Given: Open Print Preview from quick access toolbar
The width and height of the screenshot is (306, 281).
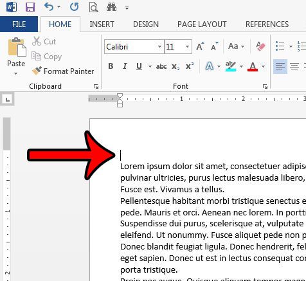Looking at the screenshot, I should [x=93, y=7].
